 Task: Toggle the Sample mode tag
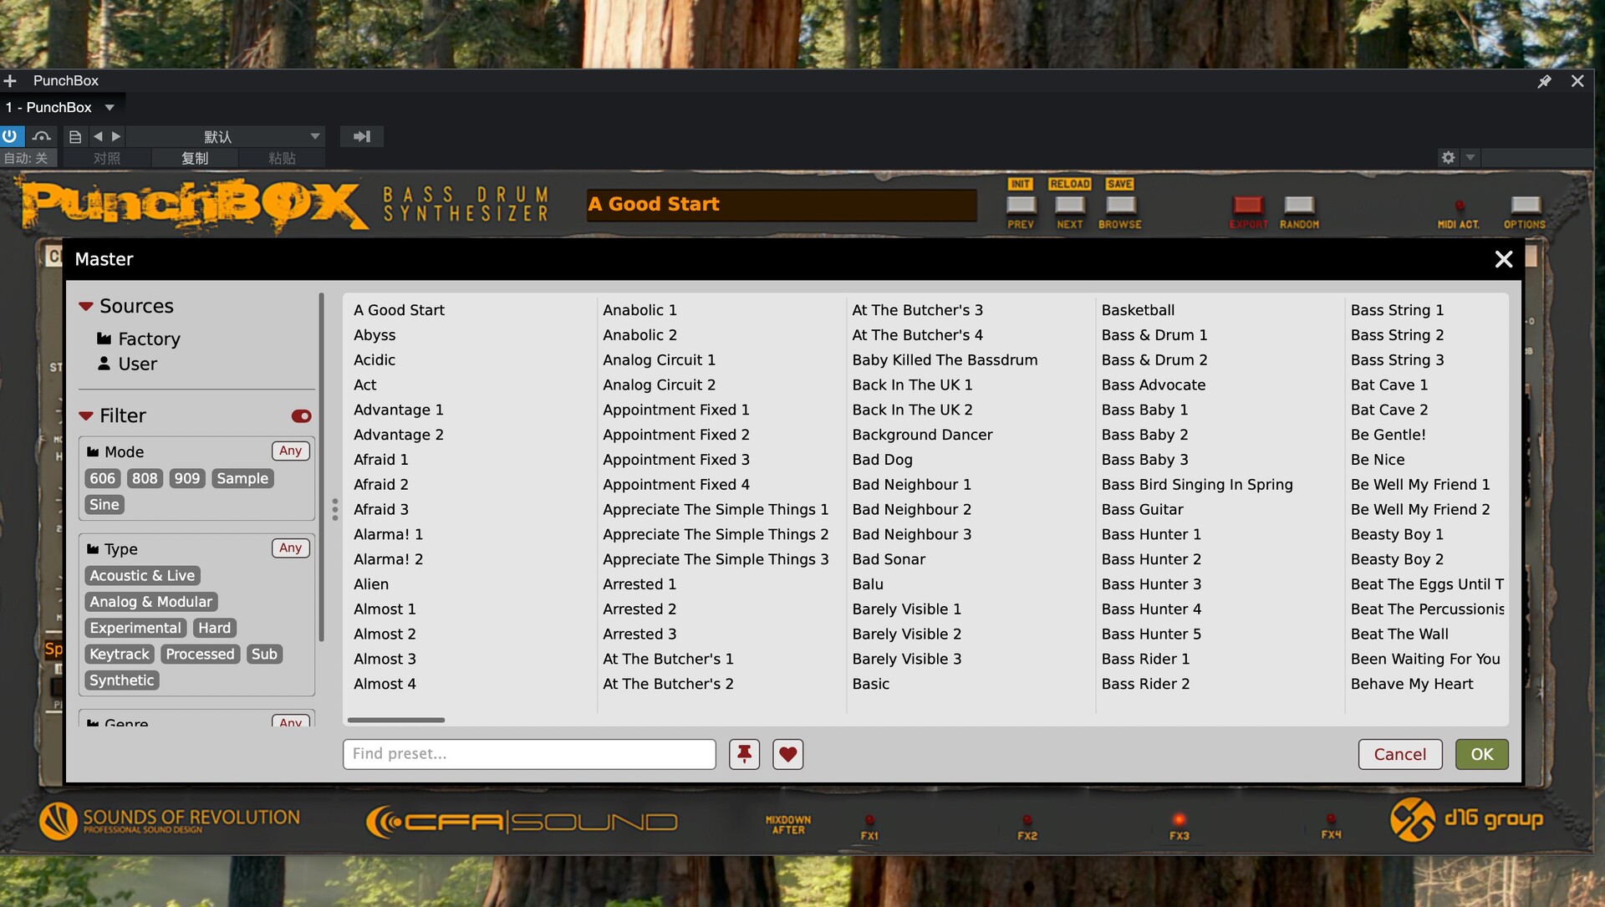coord(242,478)
